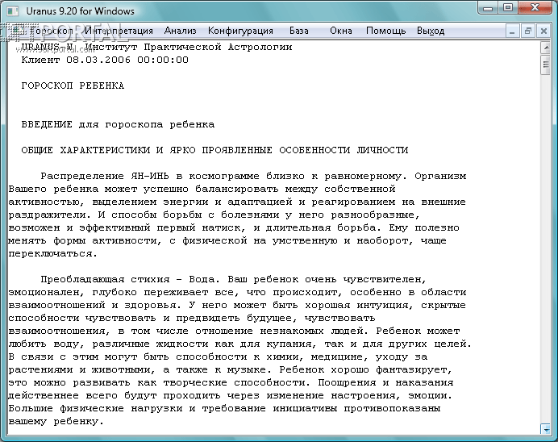Open the База menu
The image size is (558, 442).
coord(299,31)
